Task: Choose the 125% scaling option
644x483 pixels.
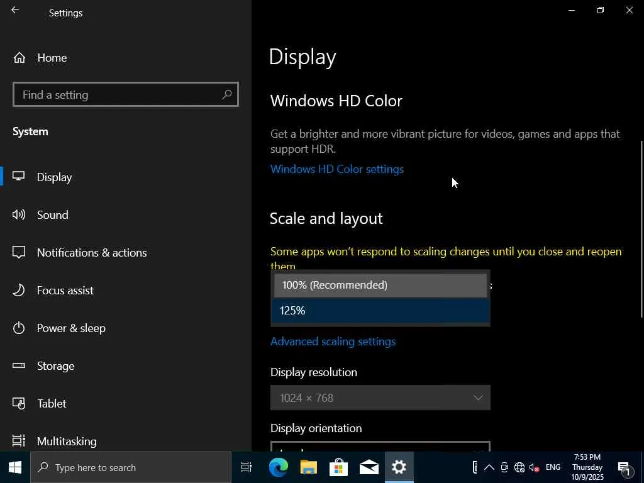Action: (380, 311)
